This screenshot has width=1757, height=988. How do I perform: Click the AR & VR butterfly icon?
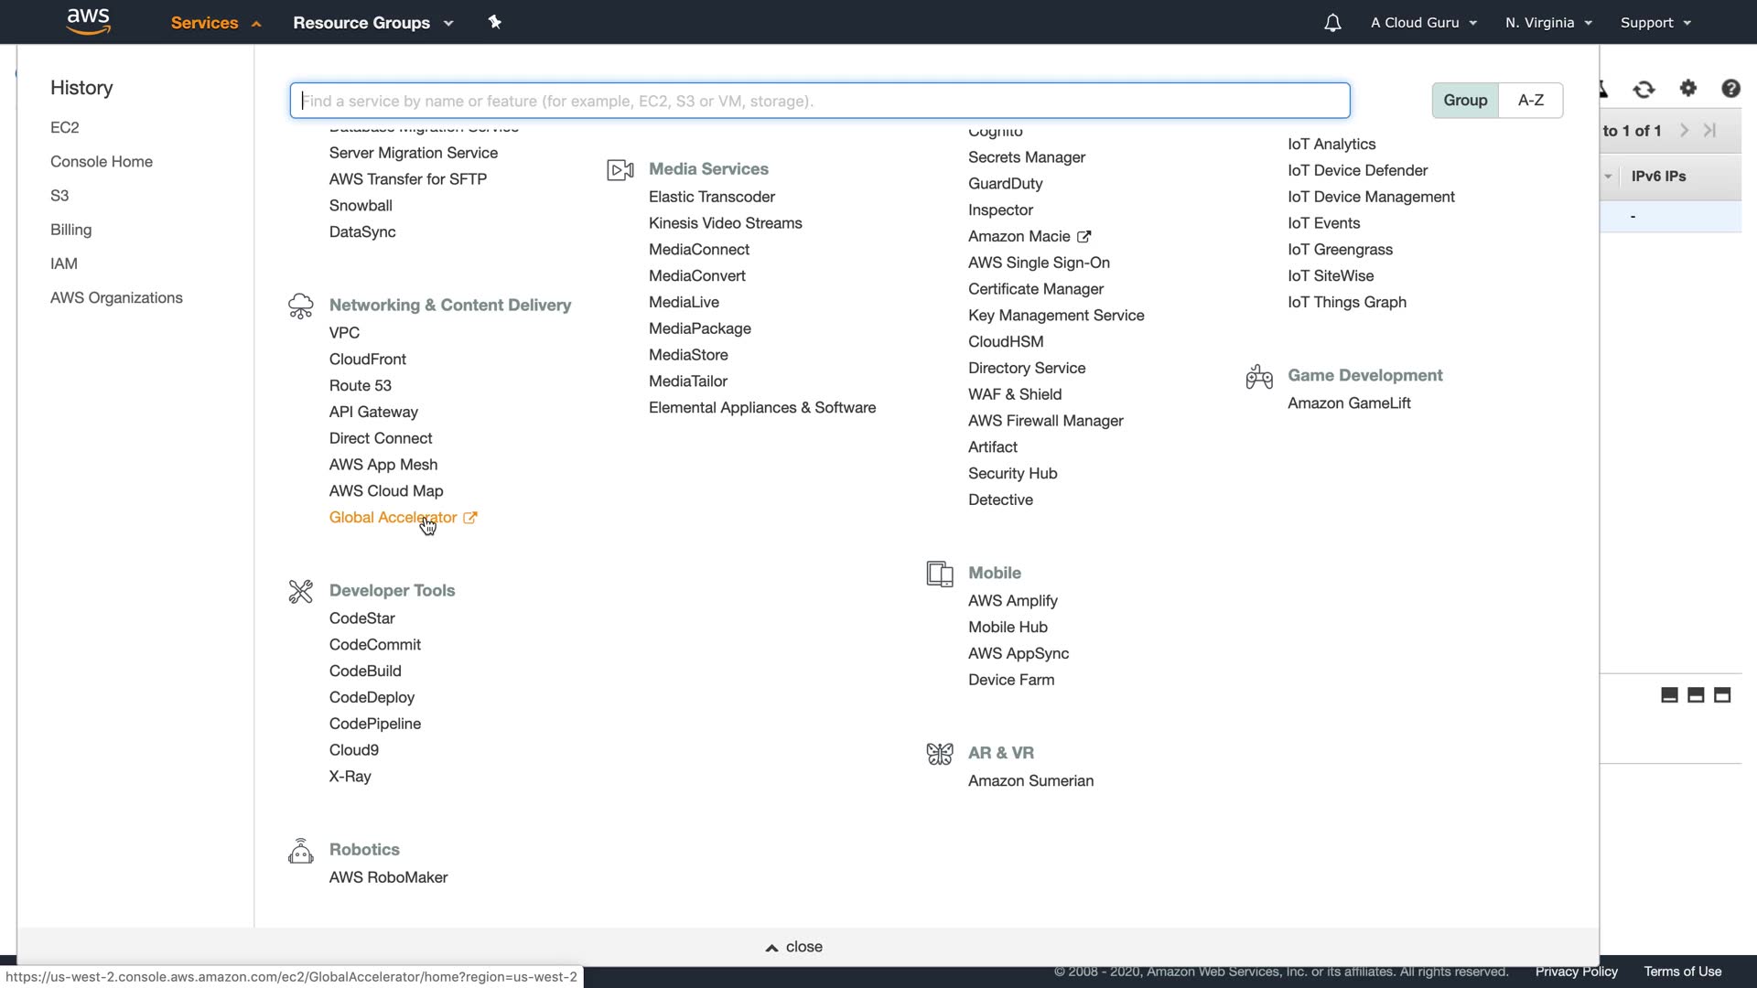[x=940, y=754]
